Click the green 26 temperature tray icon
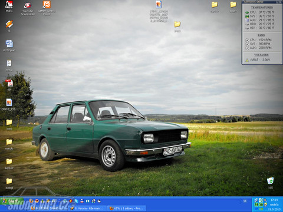 click(x=256, y=204)
